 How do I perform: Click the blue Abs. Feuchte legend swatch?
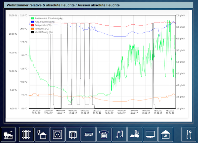(32, 22)
